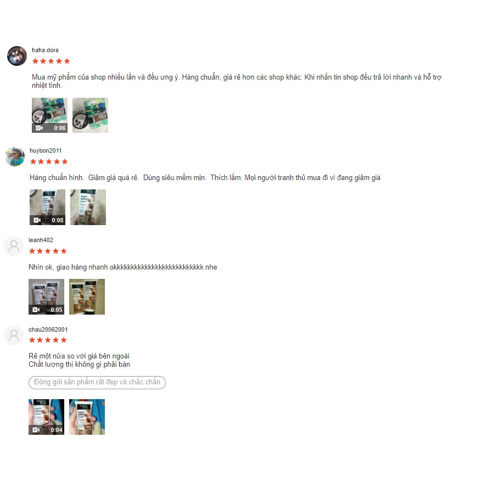The height and width of the screenshot is (504, 504).
Task: Play chau20062001's 0:04 review video
Action: pos(46,417)
